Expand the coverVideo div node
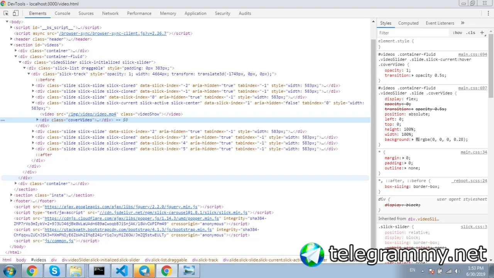494x278 pixels. 37,120
